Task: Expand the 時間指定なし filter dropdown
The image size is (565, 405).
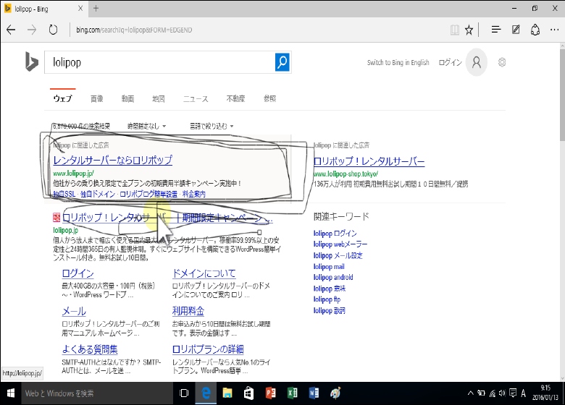Action: click(x=146, y=126)
